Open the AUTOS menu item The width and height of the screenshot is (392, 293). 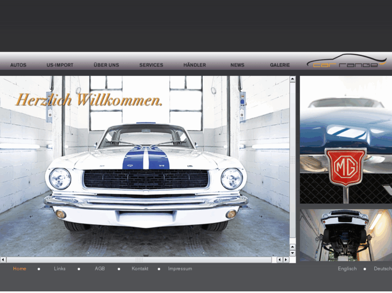click(x=18, y=65)
